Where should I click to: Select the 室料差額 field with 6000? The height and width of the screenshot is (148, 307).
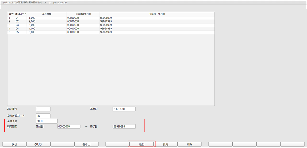coord(46,121)
